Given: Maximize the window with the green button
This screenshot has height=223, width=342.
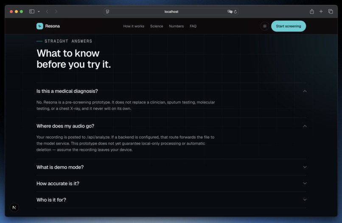Looking at the screenshot, I should (x=21, y=11).
